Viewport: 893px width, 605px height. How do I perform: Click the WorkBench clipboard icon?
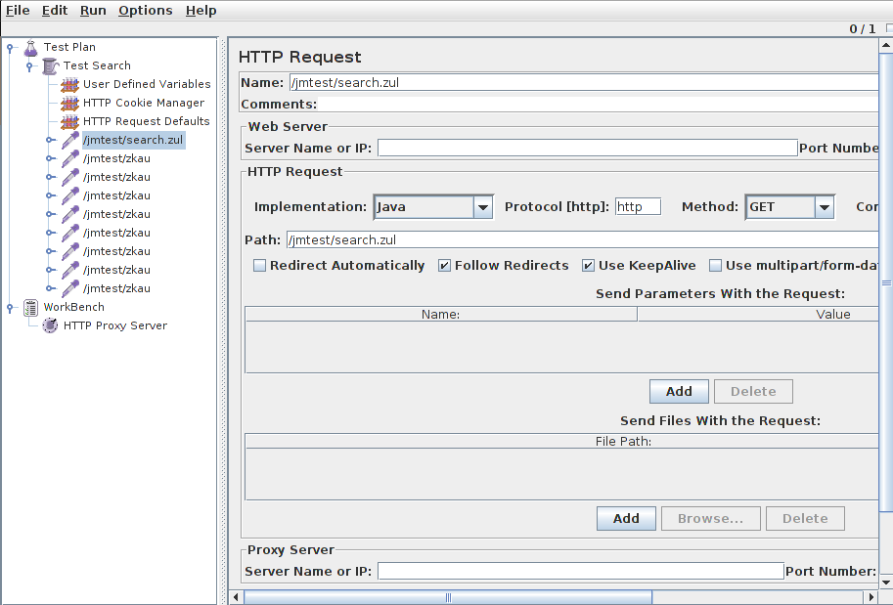(30, 308)
